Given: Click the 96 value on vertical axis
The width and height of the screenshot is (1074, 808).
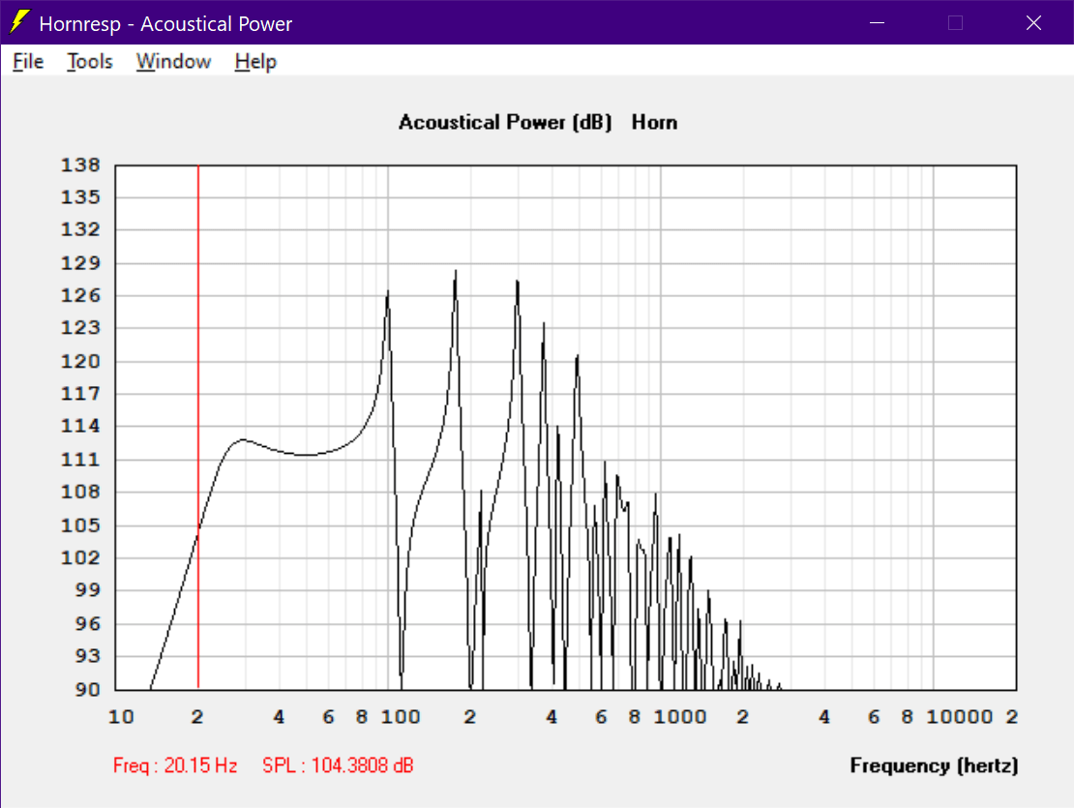Looking at the screenshot, I should 88,624.
